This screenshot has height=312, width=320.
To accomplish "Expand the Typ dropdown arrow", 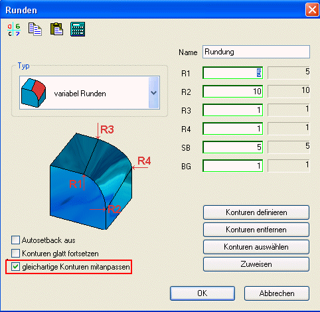I will [154, 93].
